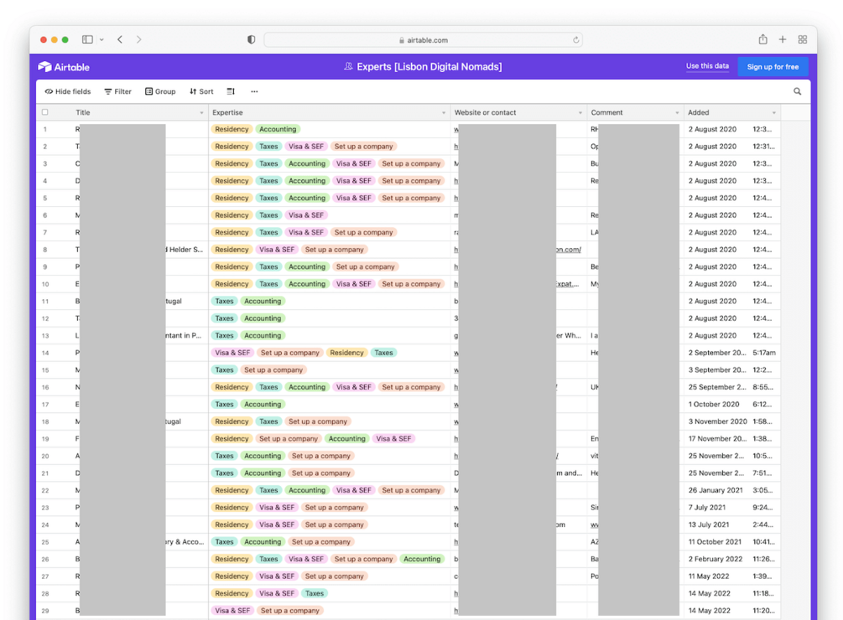Open the Sort options

coord(201,92)
